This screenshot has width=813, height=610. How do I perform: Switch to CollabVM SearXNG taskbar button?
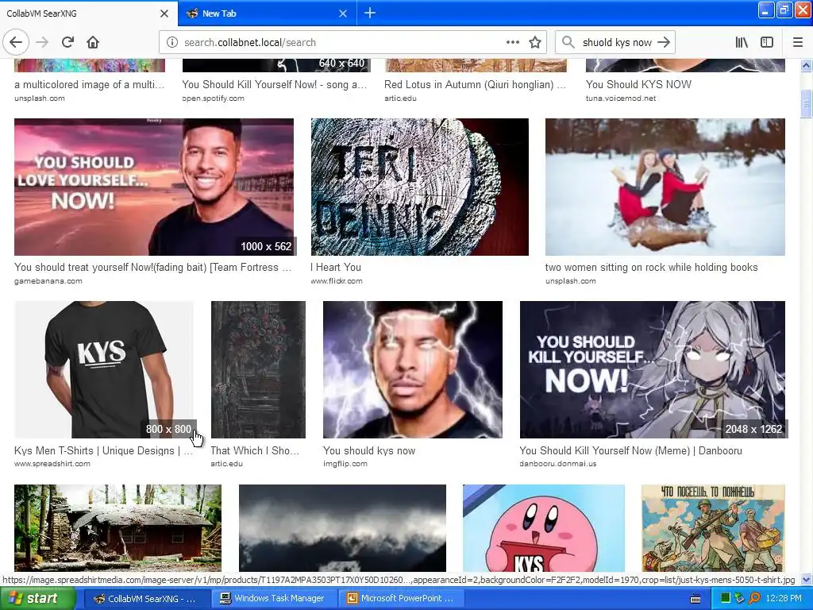point(146,599)
